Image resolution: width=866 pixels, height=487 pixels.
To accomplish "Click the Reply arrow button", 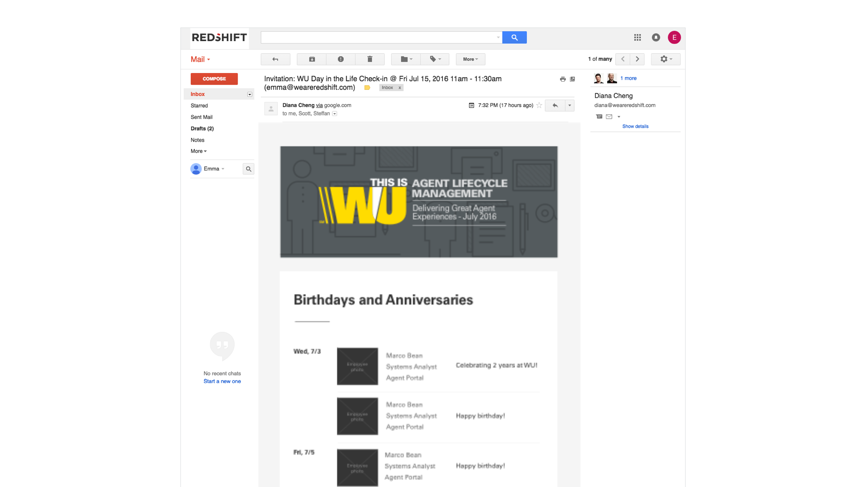I will [555, 105].
